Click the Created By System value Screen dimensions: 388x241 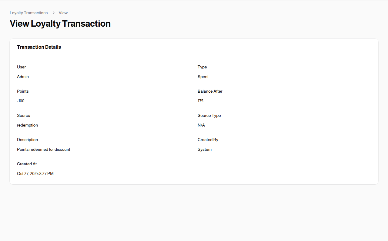click(x=204, y=149)
